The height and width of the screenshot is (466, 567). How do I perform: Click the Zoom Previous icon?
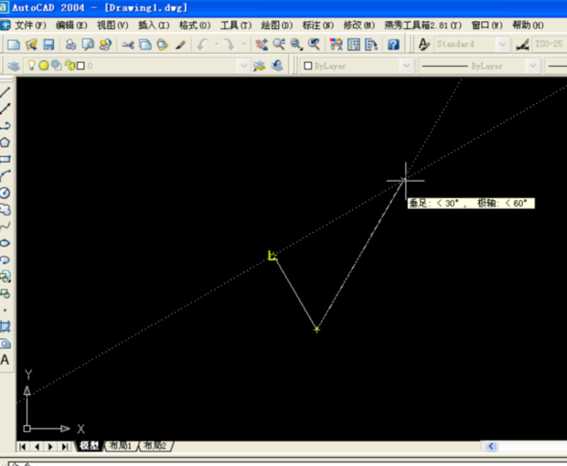(314, 45)
